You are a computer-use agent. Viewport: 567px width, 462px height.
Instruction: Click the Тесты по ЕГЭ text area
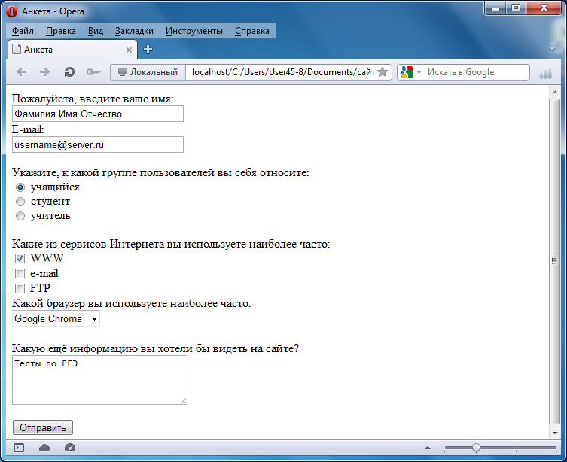[99, 380]
